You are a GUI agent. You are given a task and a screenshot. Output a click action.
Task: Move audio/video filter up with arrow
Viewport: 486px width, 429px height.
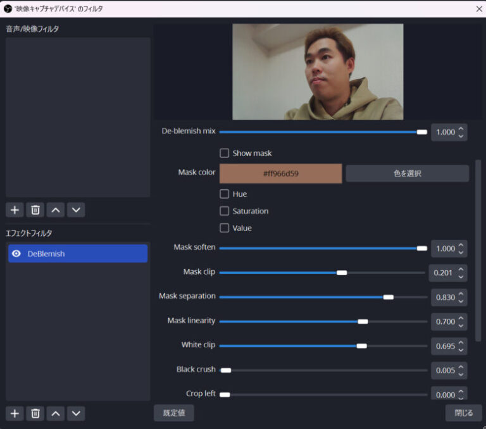(x=56, y=210)
